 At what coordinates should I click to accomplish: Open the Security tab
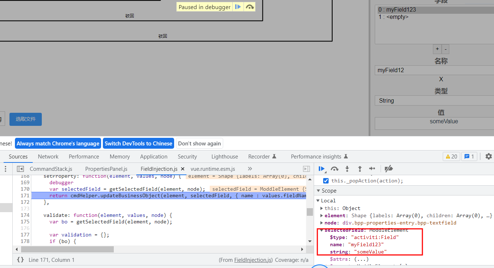[x=187, y=157]
